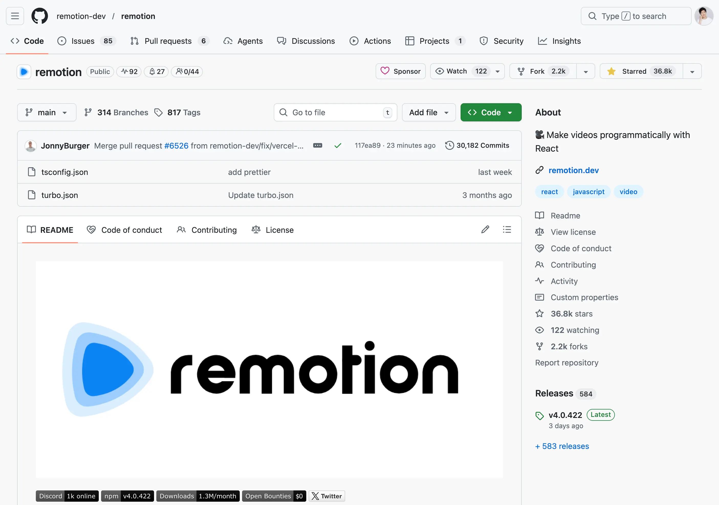Open the green Code dropdown
This screenshot has height=505, width=719.
pos(491,112)
